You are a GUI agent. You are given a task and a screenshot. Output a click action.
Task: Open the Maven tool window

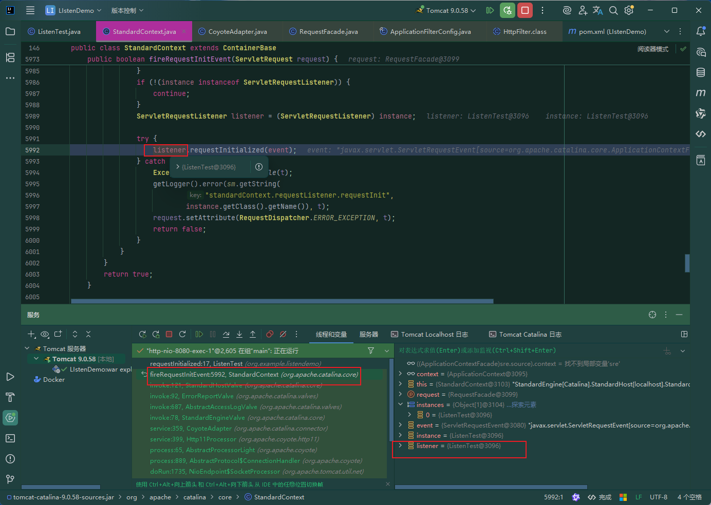pos(701,93)
